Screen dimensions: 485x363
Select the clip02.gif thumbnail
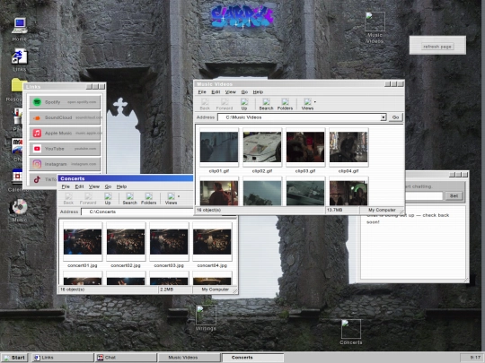(x=262, y=147)
